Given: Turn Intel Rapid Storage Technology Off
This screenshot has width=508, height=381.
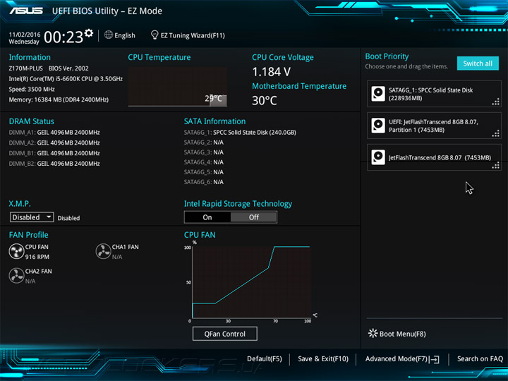Looking at the screenshot, I should tap(254, 217).
